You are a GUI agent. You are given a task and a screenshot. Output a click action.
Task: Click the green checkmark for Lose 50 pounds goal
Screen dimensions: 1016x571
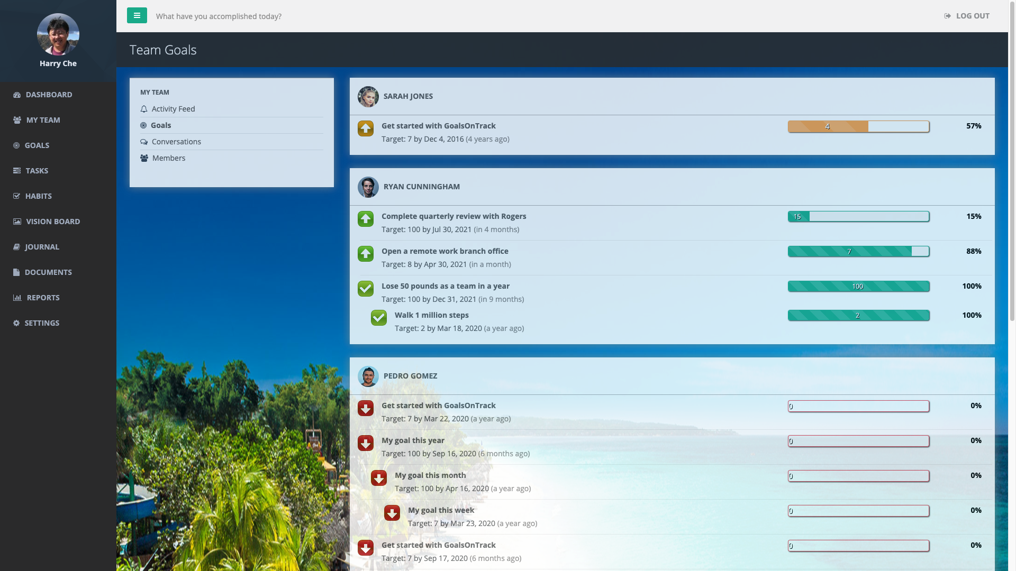pyautogui.click(x=365, y=289)
